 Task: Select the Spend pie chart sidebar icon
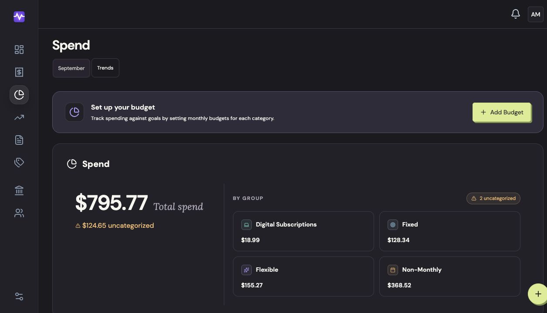[x=19, y=95]
